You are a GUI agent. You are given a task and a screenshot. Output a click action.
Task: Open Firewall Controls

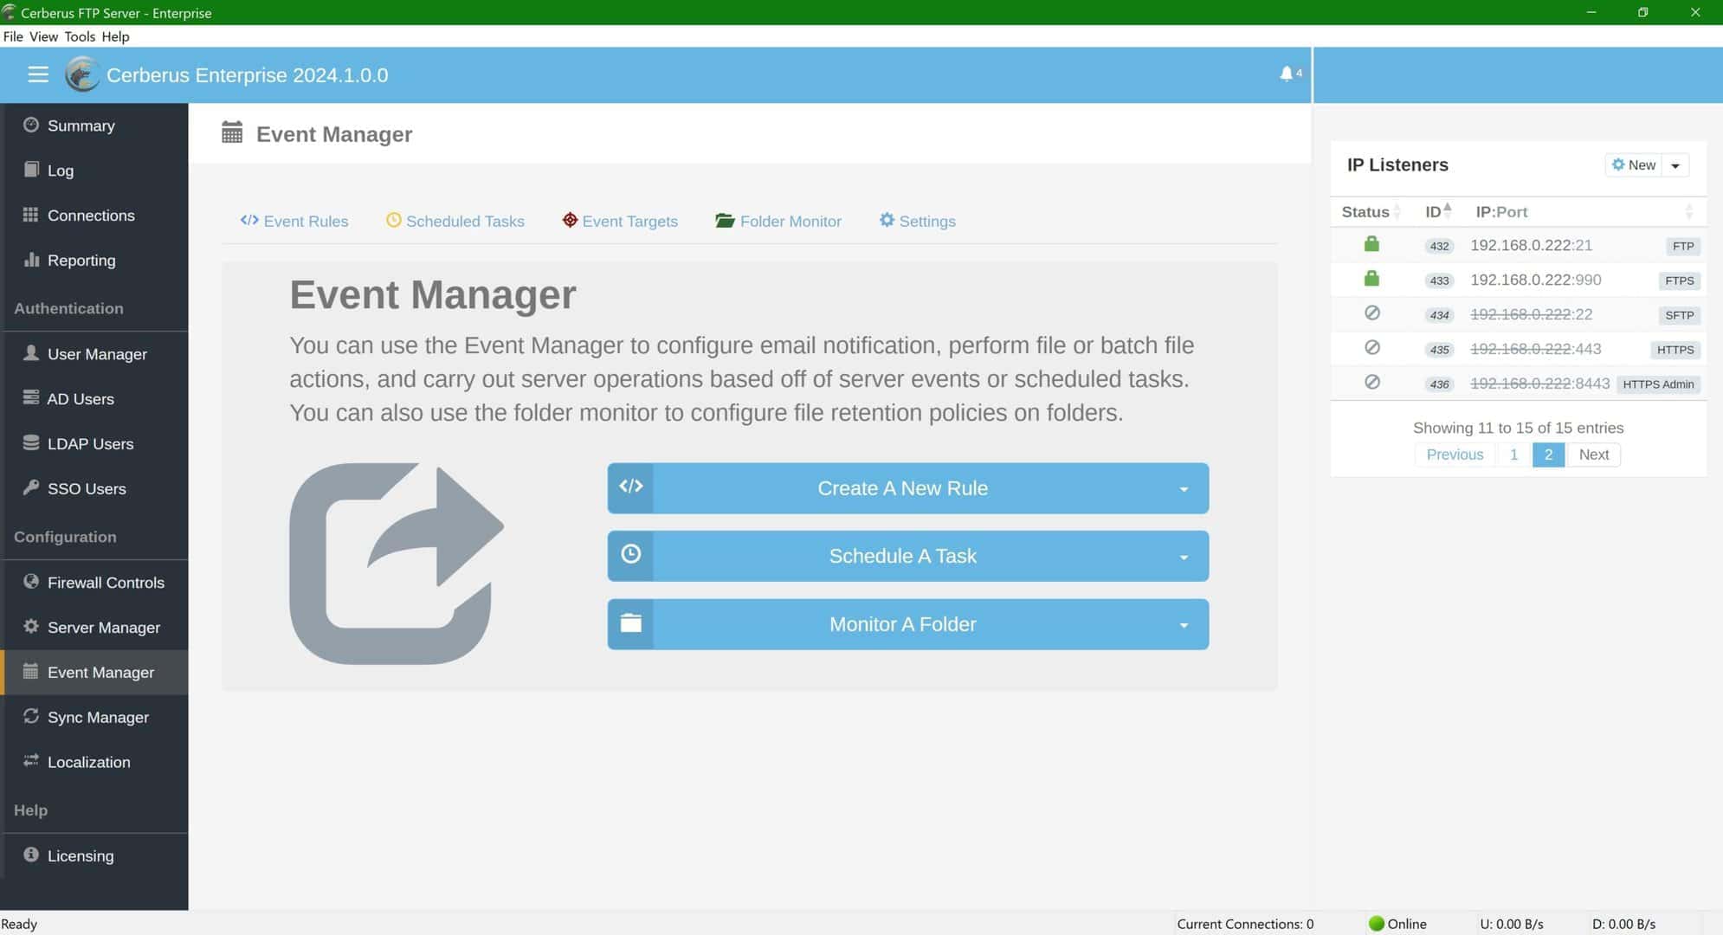pos(106,582)
